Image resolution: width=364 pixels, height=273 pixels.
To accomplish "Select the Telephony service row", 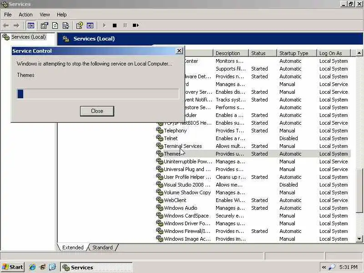I will (253, 131).
